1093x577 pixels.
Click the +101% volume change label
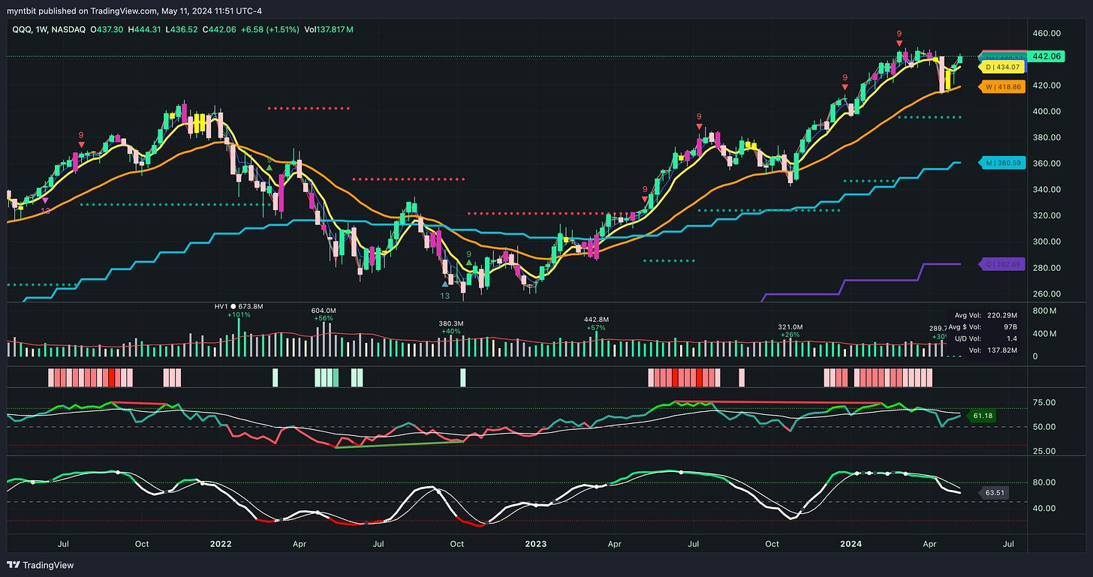[x=239, y=314]
